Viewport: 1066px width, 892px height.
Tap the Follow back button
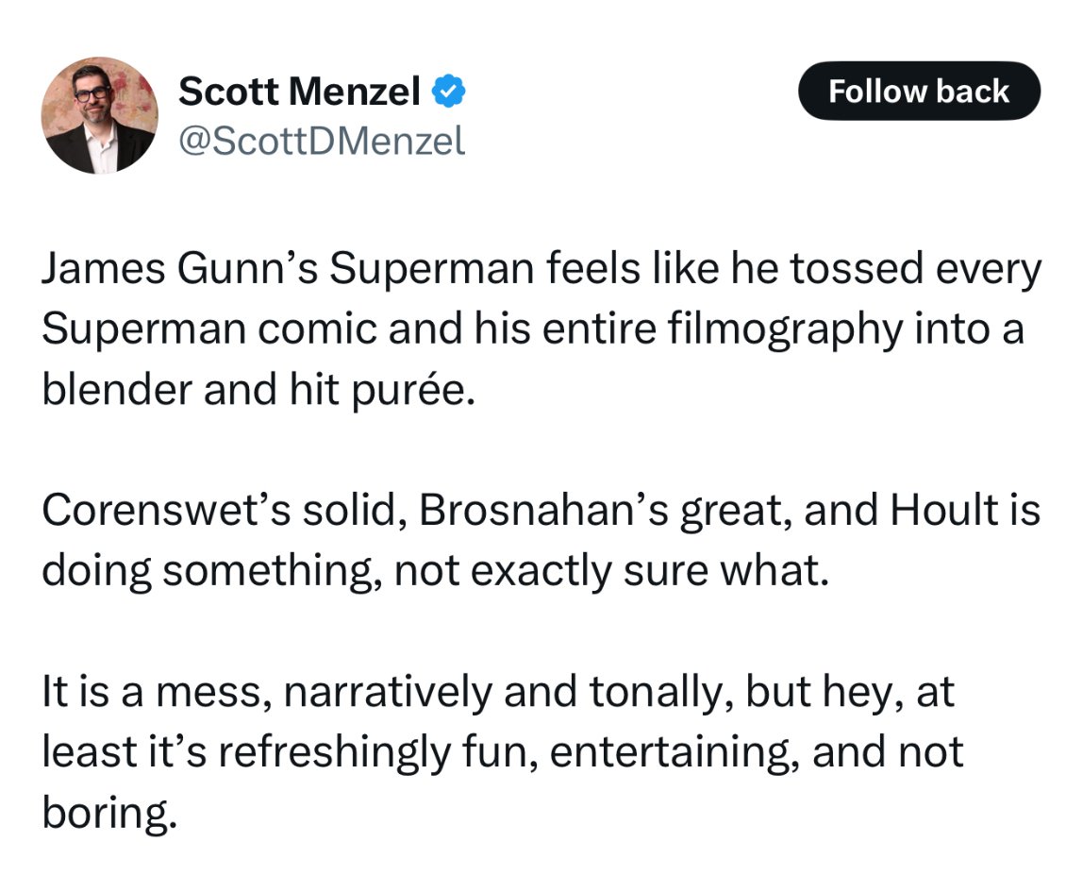(919, 92)
